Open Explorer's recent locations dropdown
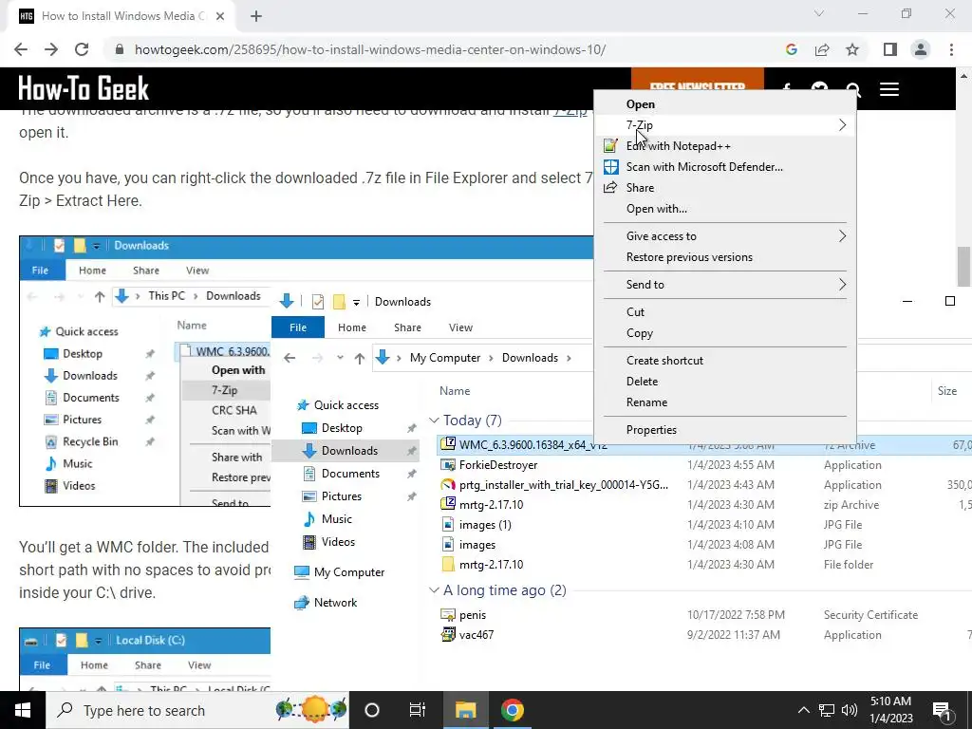 click(340, 358)
